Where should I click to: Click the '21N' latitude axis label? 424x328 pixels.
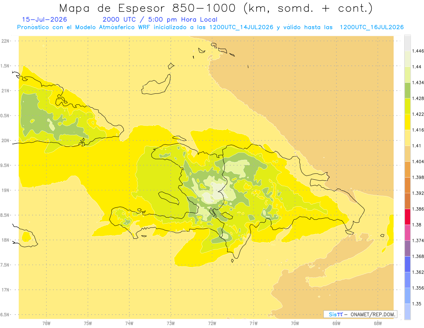(x=5, y=91)
